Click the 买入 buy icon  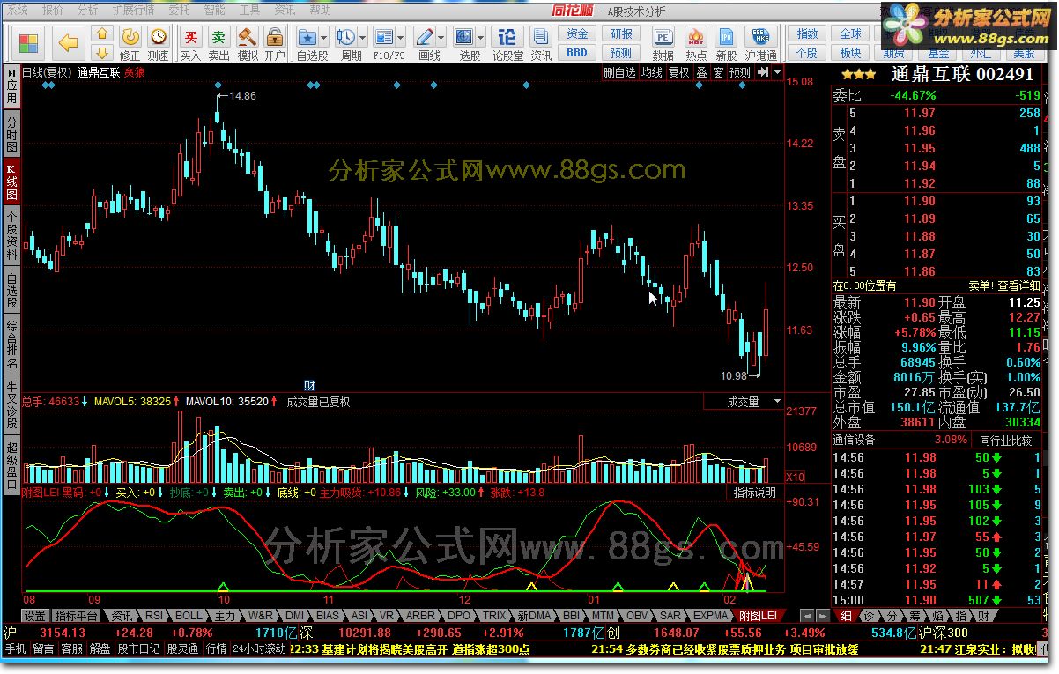190,42
